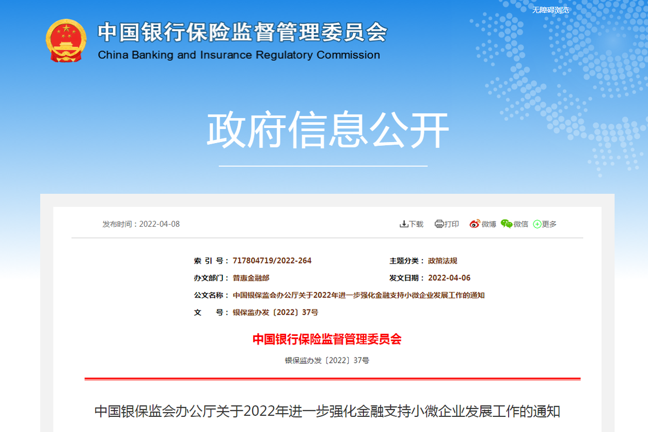
Task: Click 打印 print text link
Action: coord(451,224)
